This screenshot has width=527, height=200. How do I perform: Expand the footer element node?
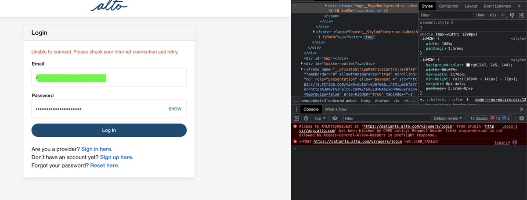[314, 32]
